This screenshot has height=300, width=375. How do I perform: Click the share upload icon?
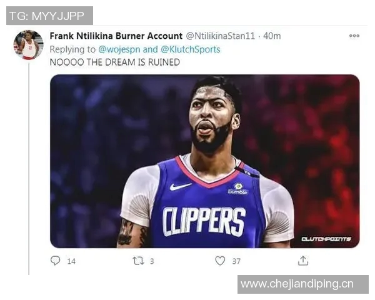click(303, 261)
